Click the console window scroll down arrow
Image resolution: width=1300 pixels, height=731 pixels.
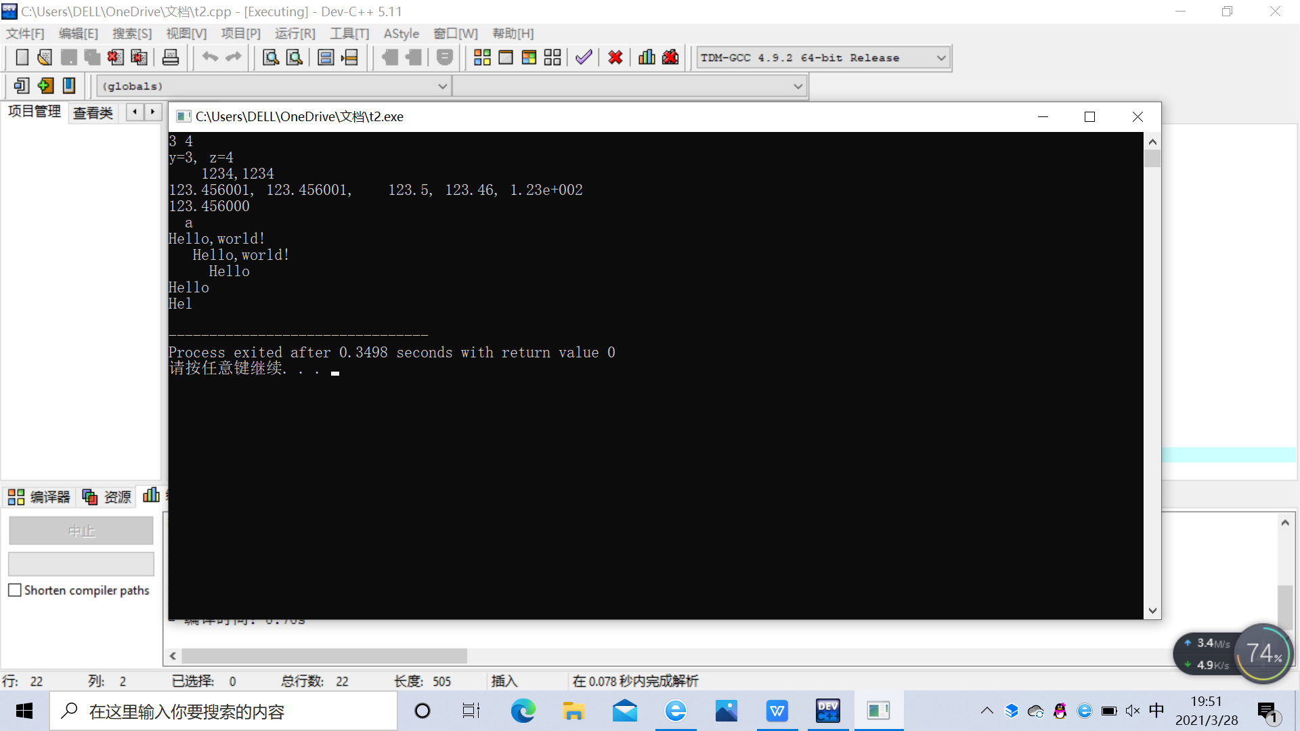tap(1152, 611)
